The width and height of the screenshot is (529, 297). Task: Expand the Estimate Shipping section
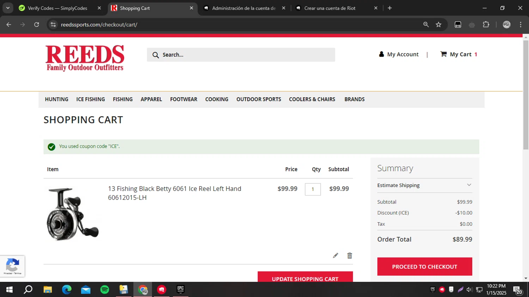pyautogui.click(x=425, y=185)
